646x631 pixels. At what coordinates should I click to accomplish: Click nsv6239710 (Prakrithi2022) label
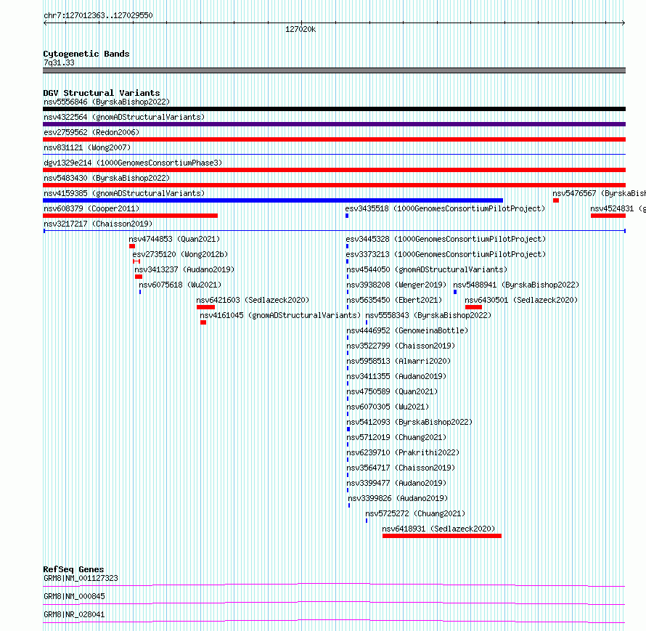(403, 452)
